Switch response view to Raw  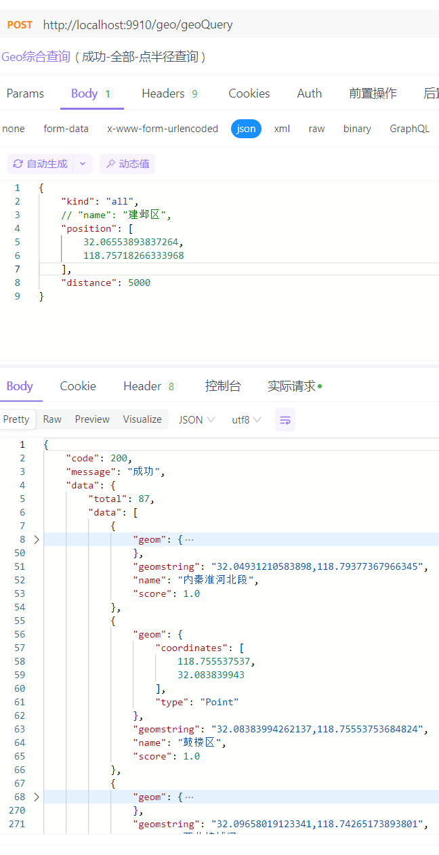52,419
